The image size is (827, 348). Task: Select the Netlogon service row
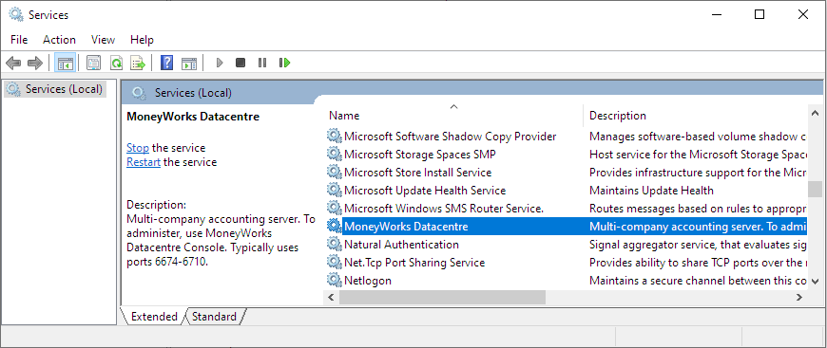(368, 280)
